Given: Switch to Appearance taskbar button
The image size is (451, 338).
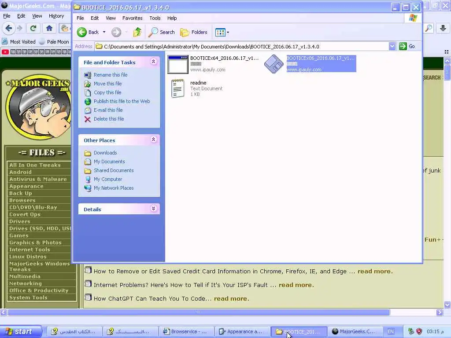Looking at the screenshot, I should [x=242, y=332].
